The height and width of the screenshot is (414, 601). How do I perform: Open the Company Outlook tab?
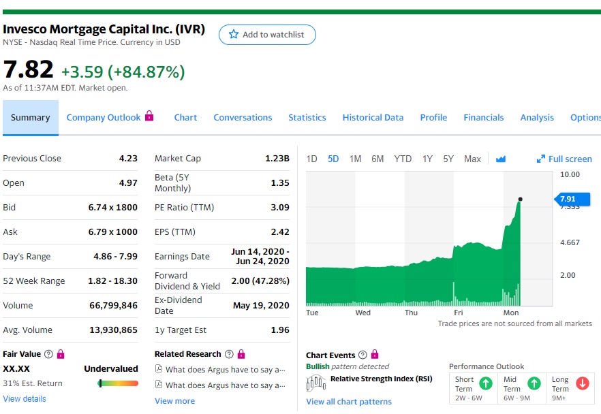pos(104,118)
